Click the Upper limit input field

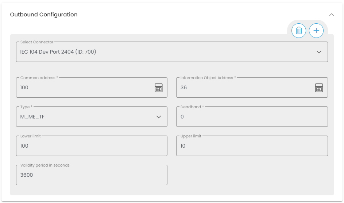[252, 146]
